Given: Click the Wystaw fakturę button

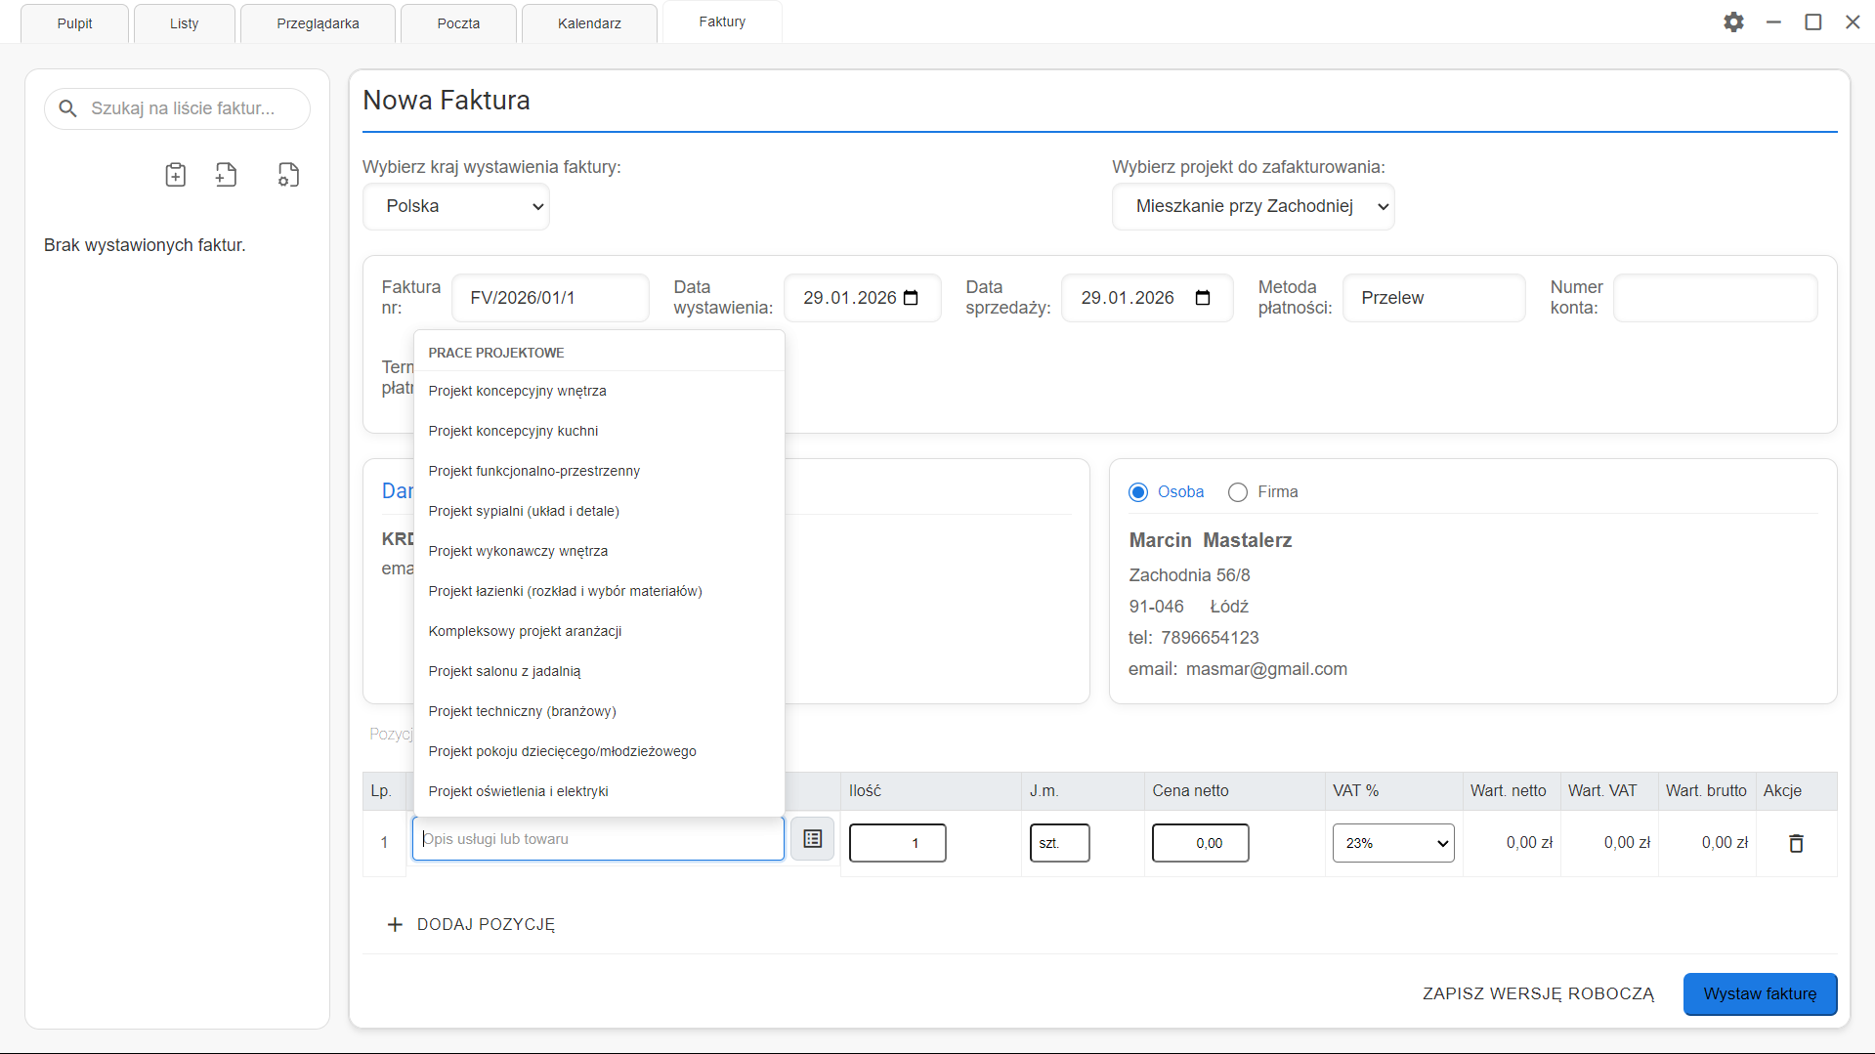Looking at the screenshot, I should 1760,993.
